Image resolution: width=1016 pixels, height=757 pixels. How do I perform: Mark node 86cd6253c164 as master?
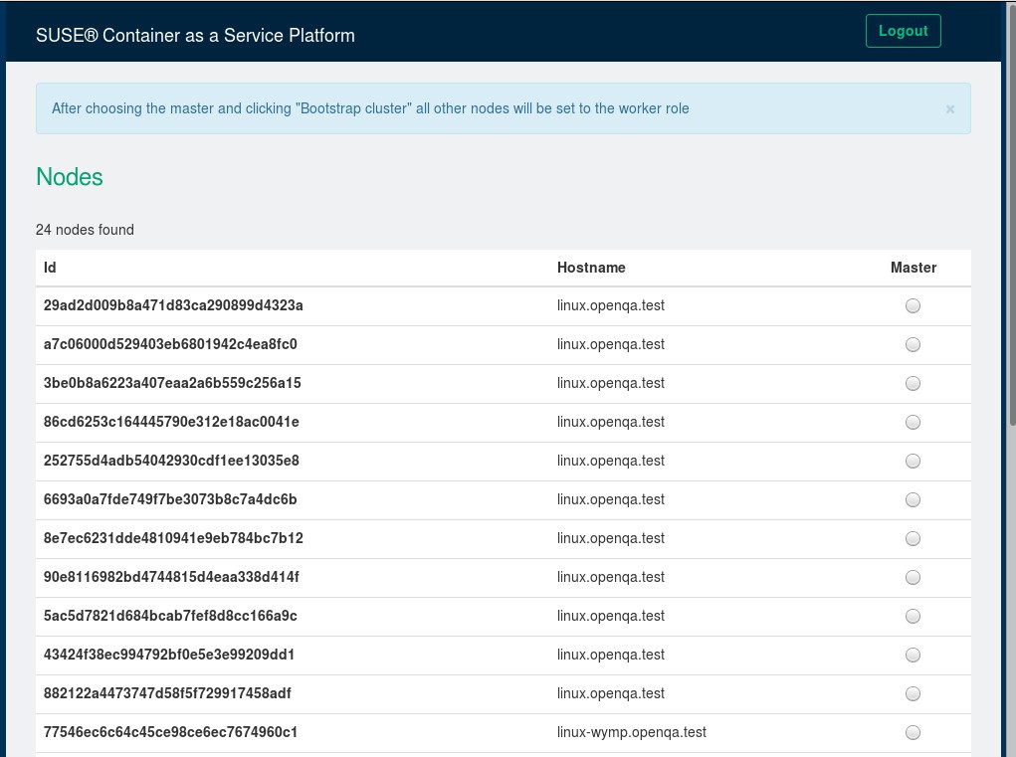(x=913, y=422)
